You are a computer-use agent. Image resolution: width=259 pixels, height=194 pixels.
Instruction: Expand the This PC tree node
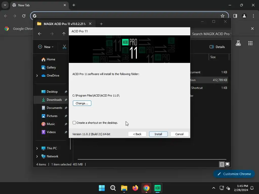click(37, 148)
